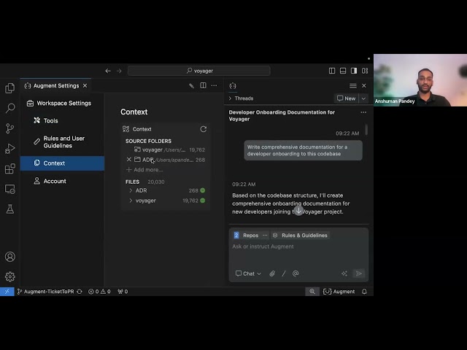This screenshot has height=350, width=467.
Task: Click Augment-TicketToPR branch in status bar
Action: [45, 292]
